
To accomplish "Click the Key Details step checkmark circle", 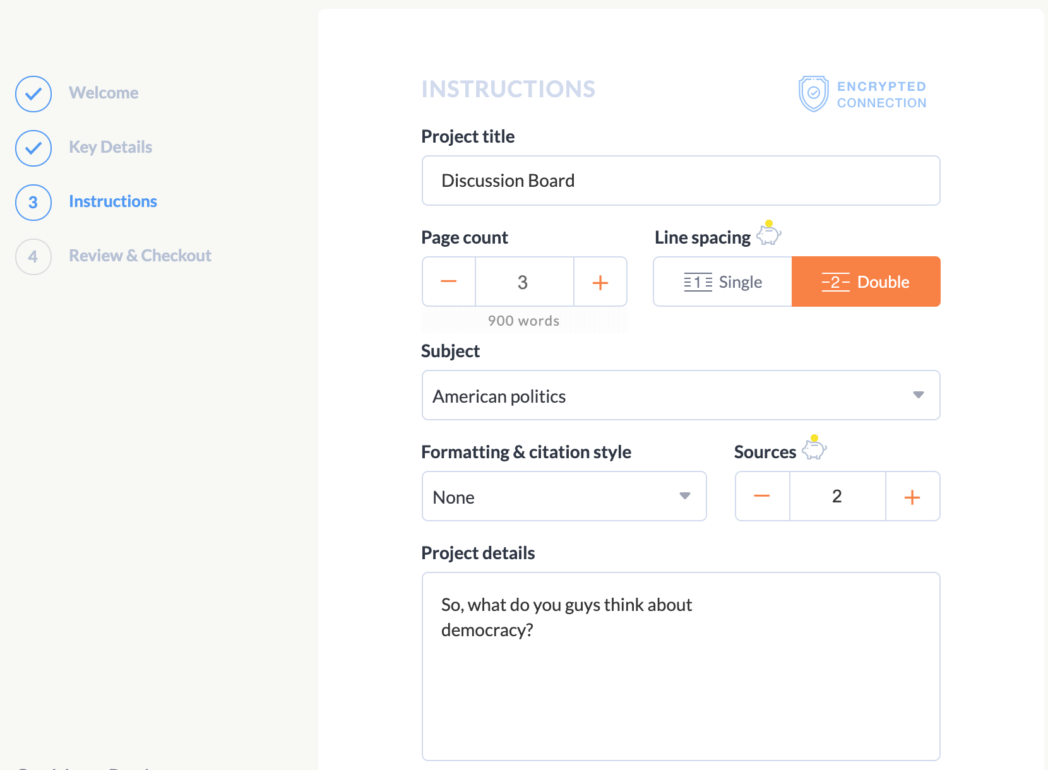I will point(33,148).
